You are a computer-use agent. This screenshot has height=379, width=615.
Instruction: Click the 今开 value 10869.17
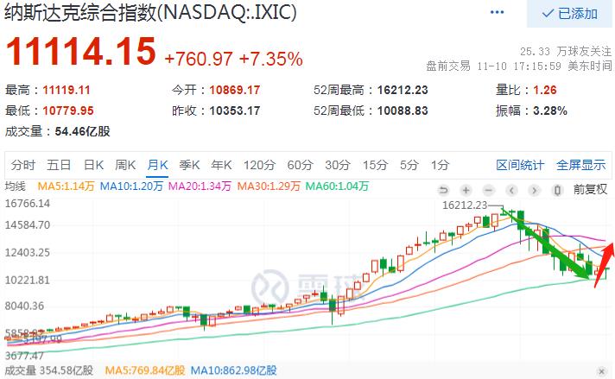coord(235,90)
